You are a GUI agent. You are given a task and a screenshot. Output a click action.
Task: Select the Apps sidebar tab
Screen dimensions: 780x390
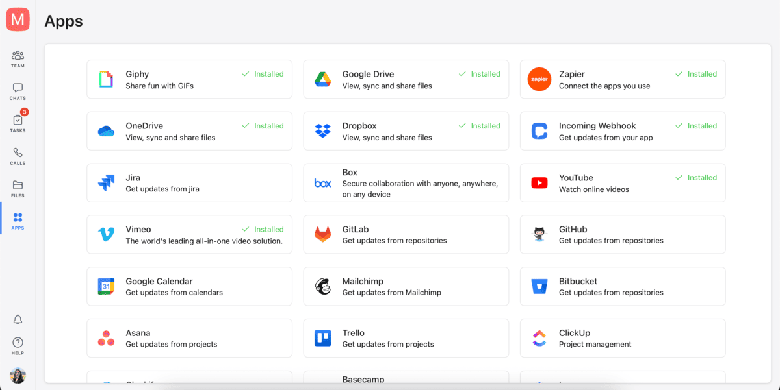coord(17,219)
